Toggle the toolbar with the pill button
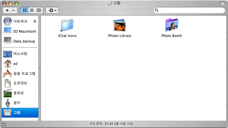 222,3
